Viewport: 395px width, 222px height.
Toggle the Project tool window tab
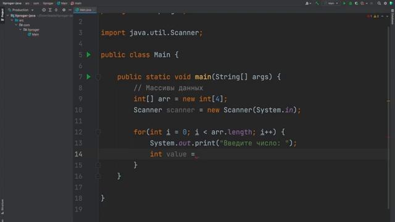2,15
